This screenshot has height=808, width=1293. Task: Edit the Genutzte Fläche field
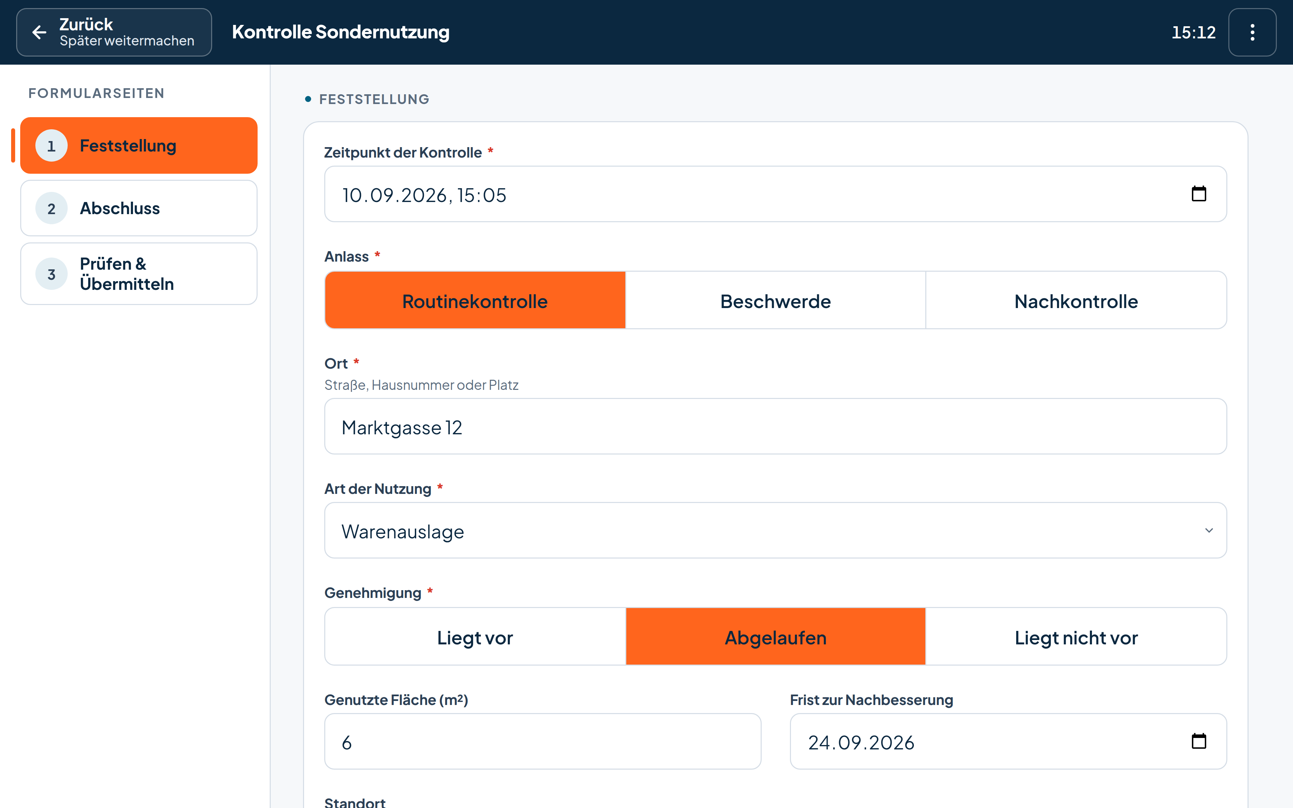pos(542,741)
